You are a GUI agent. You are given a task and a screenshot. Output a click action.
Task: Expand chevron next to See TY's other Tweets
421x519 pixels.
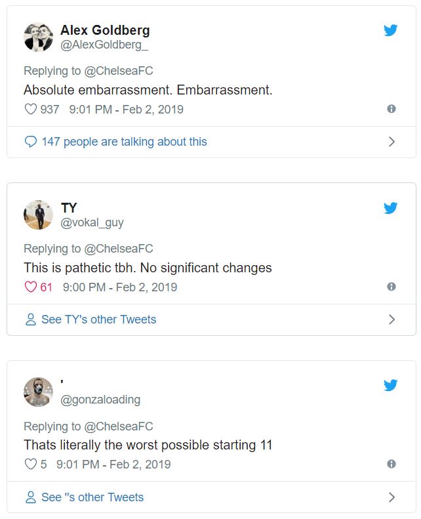click(x=391, y=320)
